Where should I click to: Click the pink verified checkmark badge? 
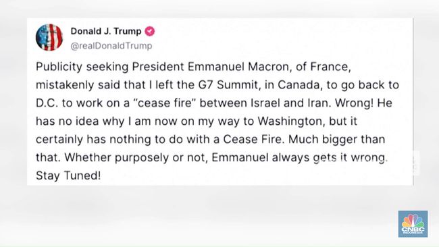click(x=150, y=31)
